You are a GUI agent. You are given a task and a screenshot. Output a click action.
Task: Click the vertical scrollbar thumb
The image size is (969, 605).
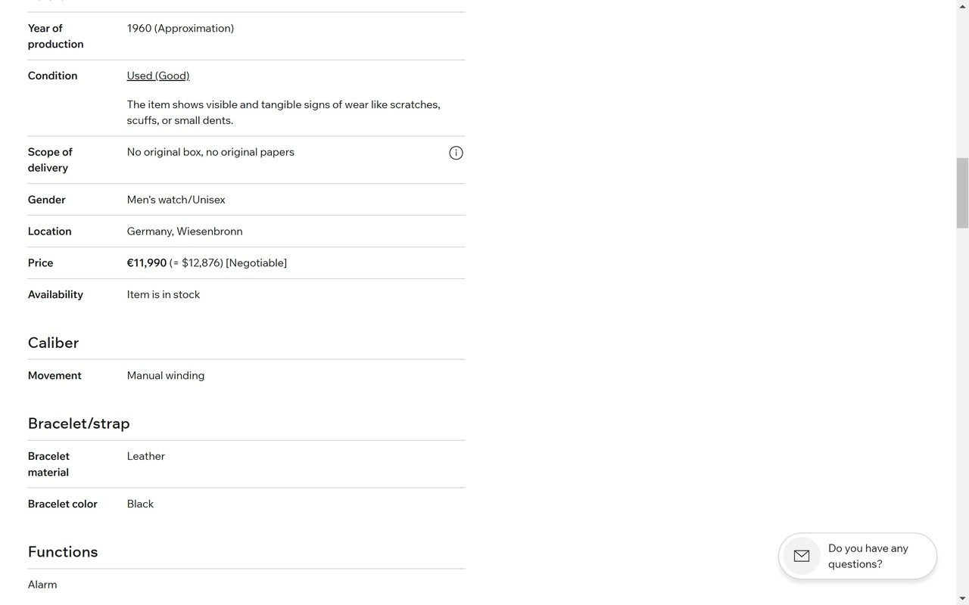(x=962, y=193)
